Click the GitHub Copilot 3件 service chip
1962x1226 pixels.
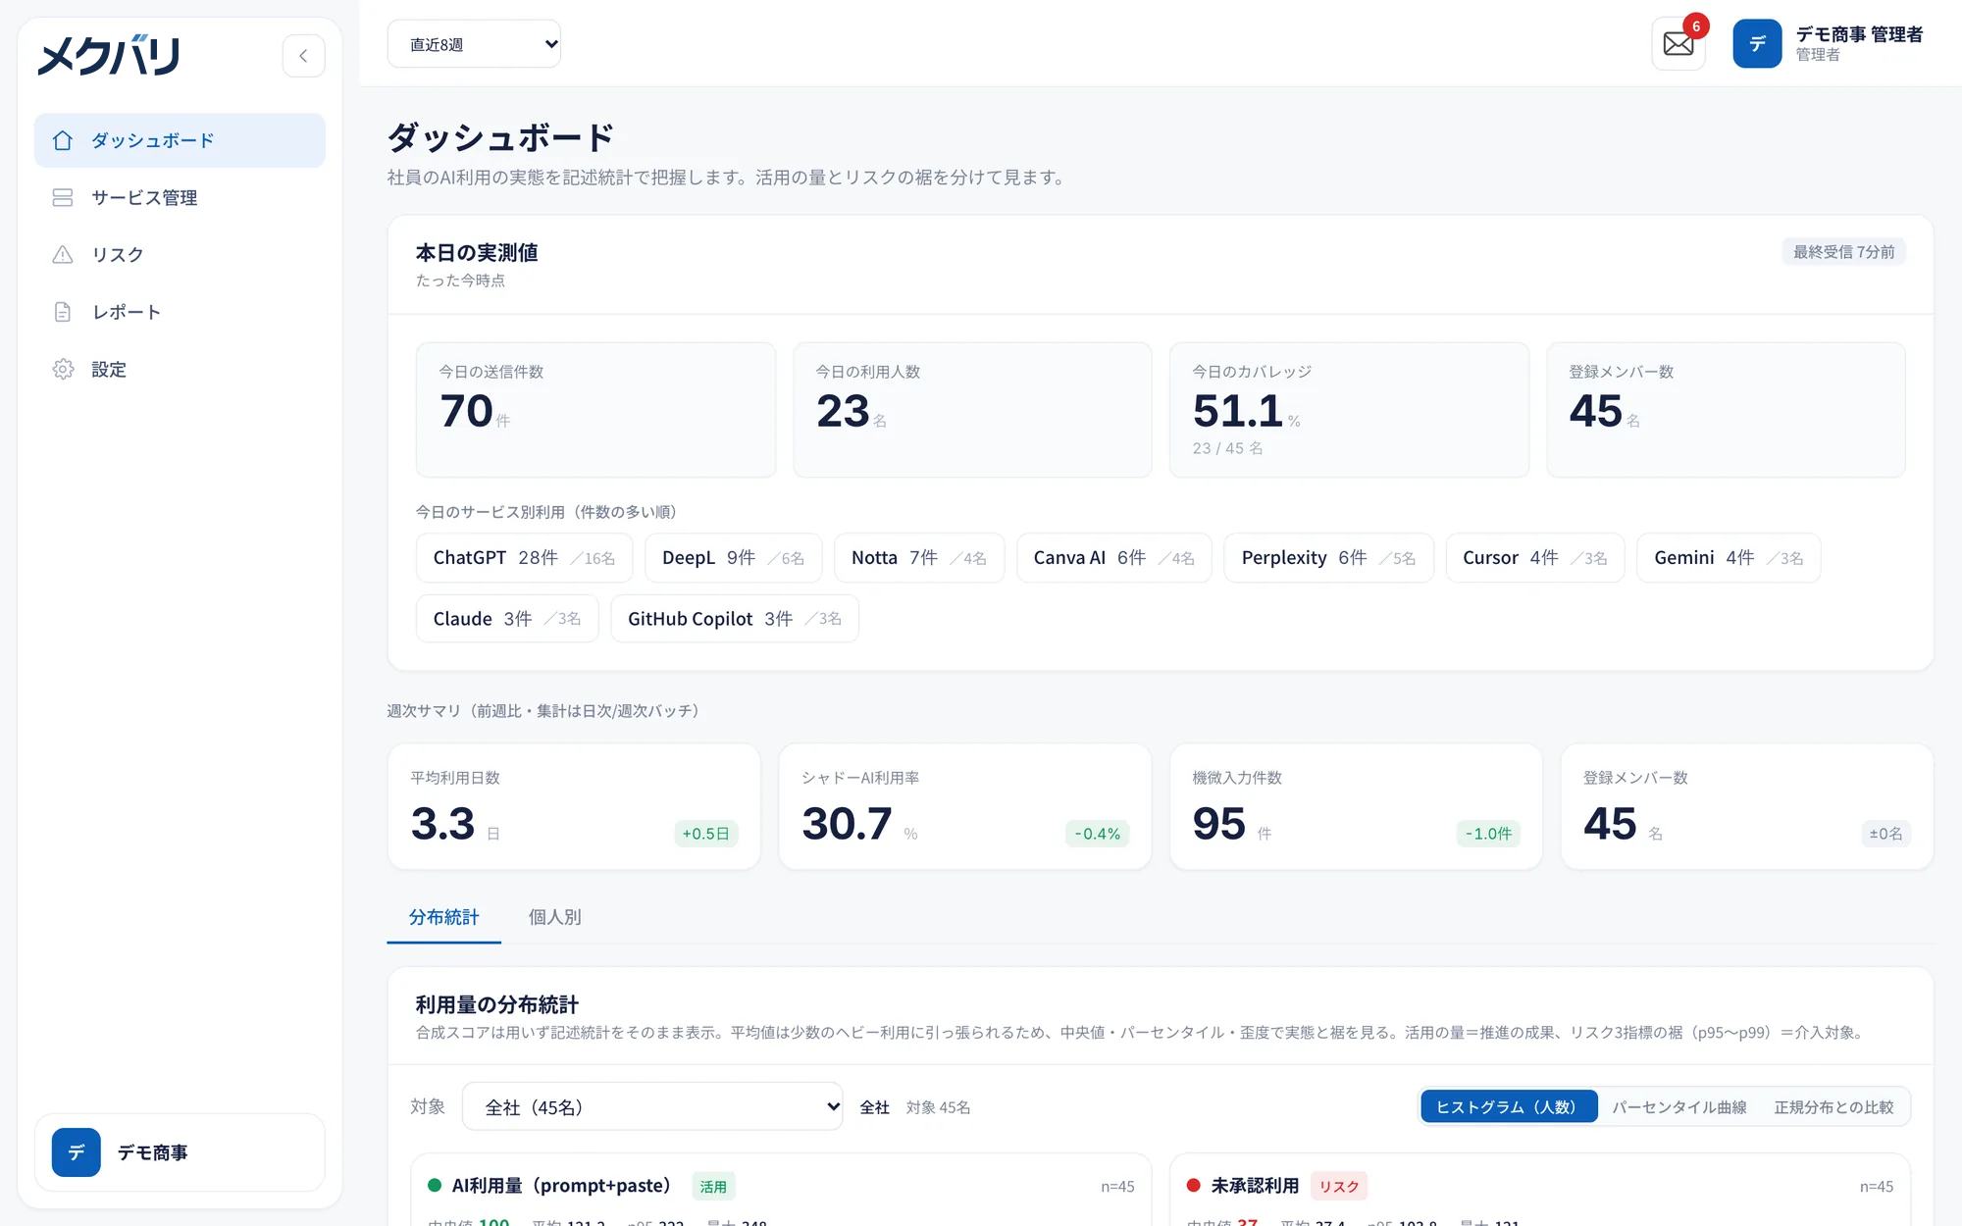(x=735, y=619)
